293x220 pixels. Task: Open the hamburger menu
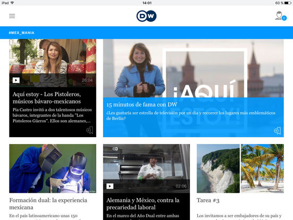(x=12, y=16)
